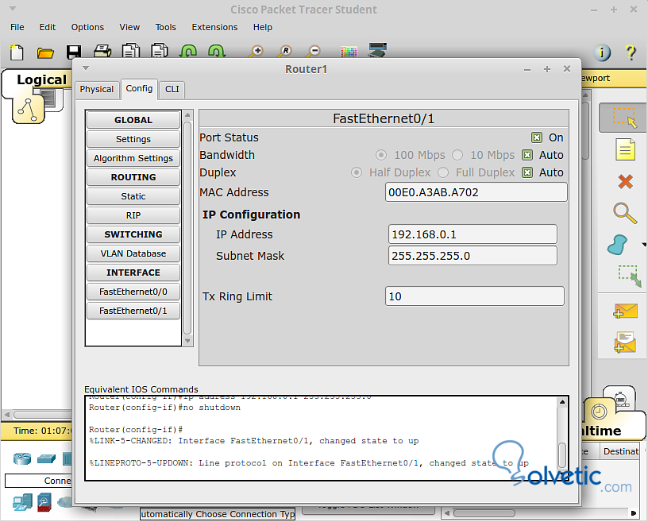Open the View menu

(x=129, y=27)
